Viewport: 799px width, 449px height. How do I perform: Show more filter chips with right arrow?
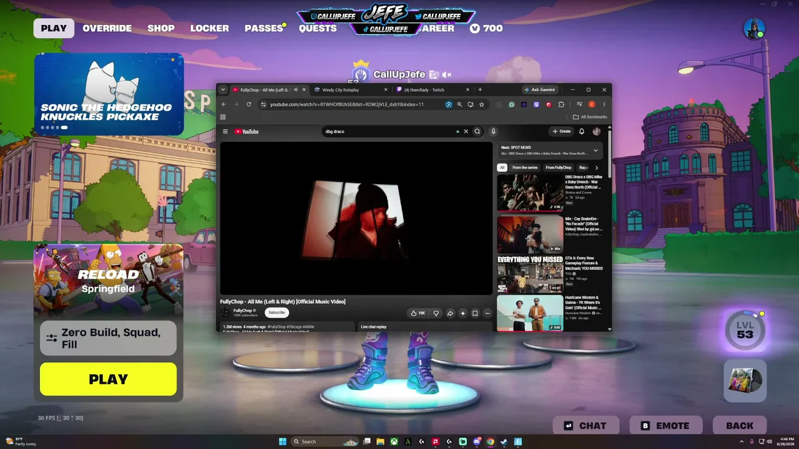pos(596,168)
